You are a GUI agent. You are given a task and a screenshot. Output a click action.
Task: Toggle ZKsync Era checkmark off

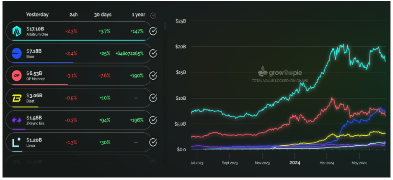coord(153,120)
